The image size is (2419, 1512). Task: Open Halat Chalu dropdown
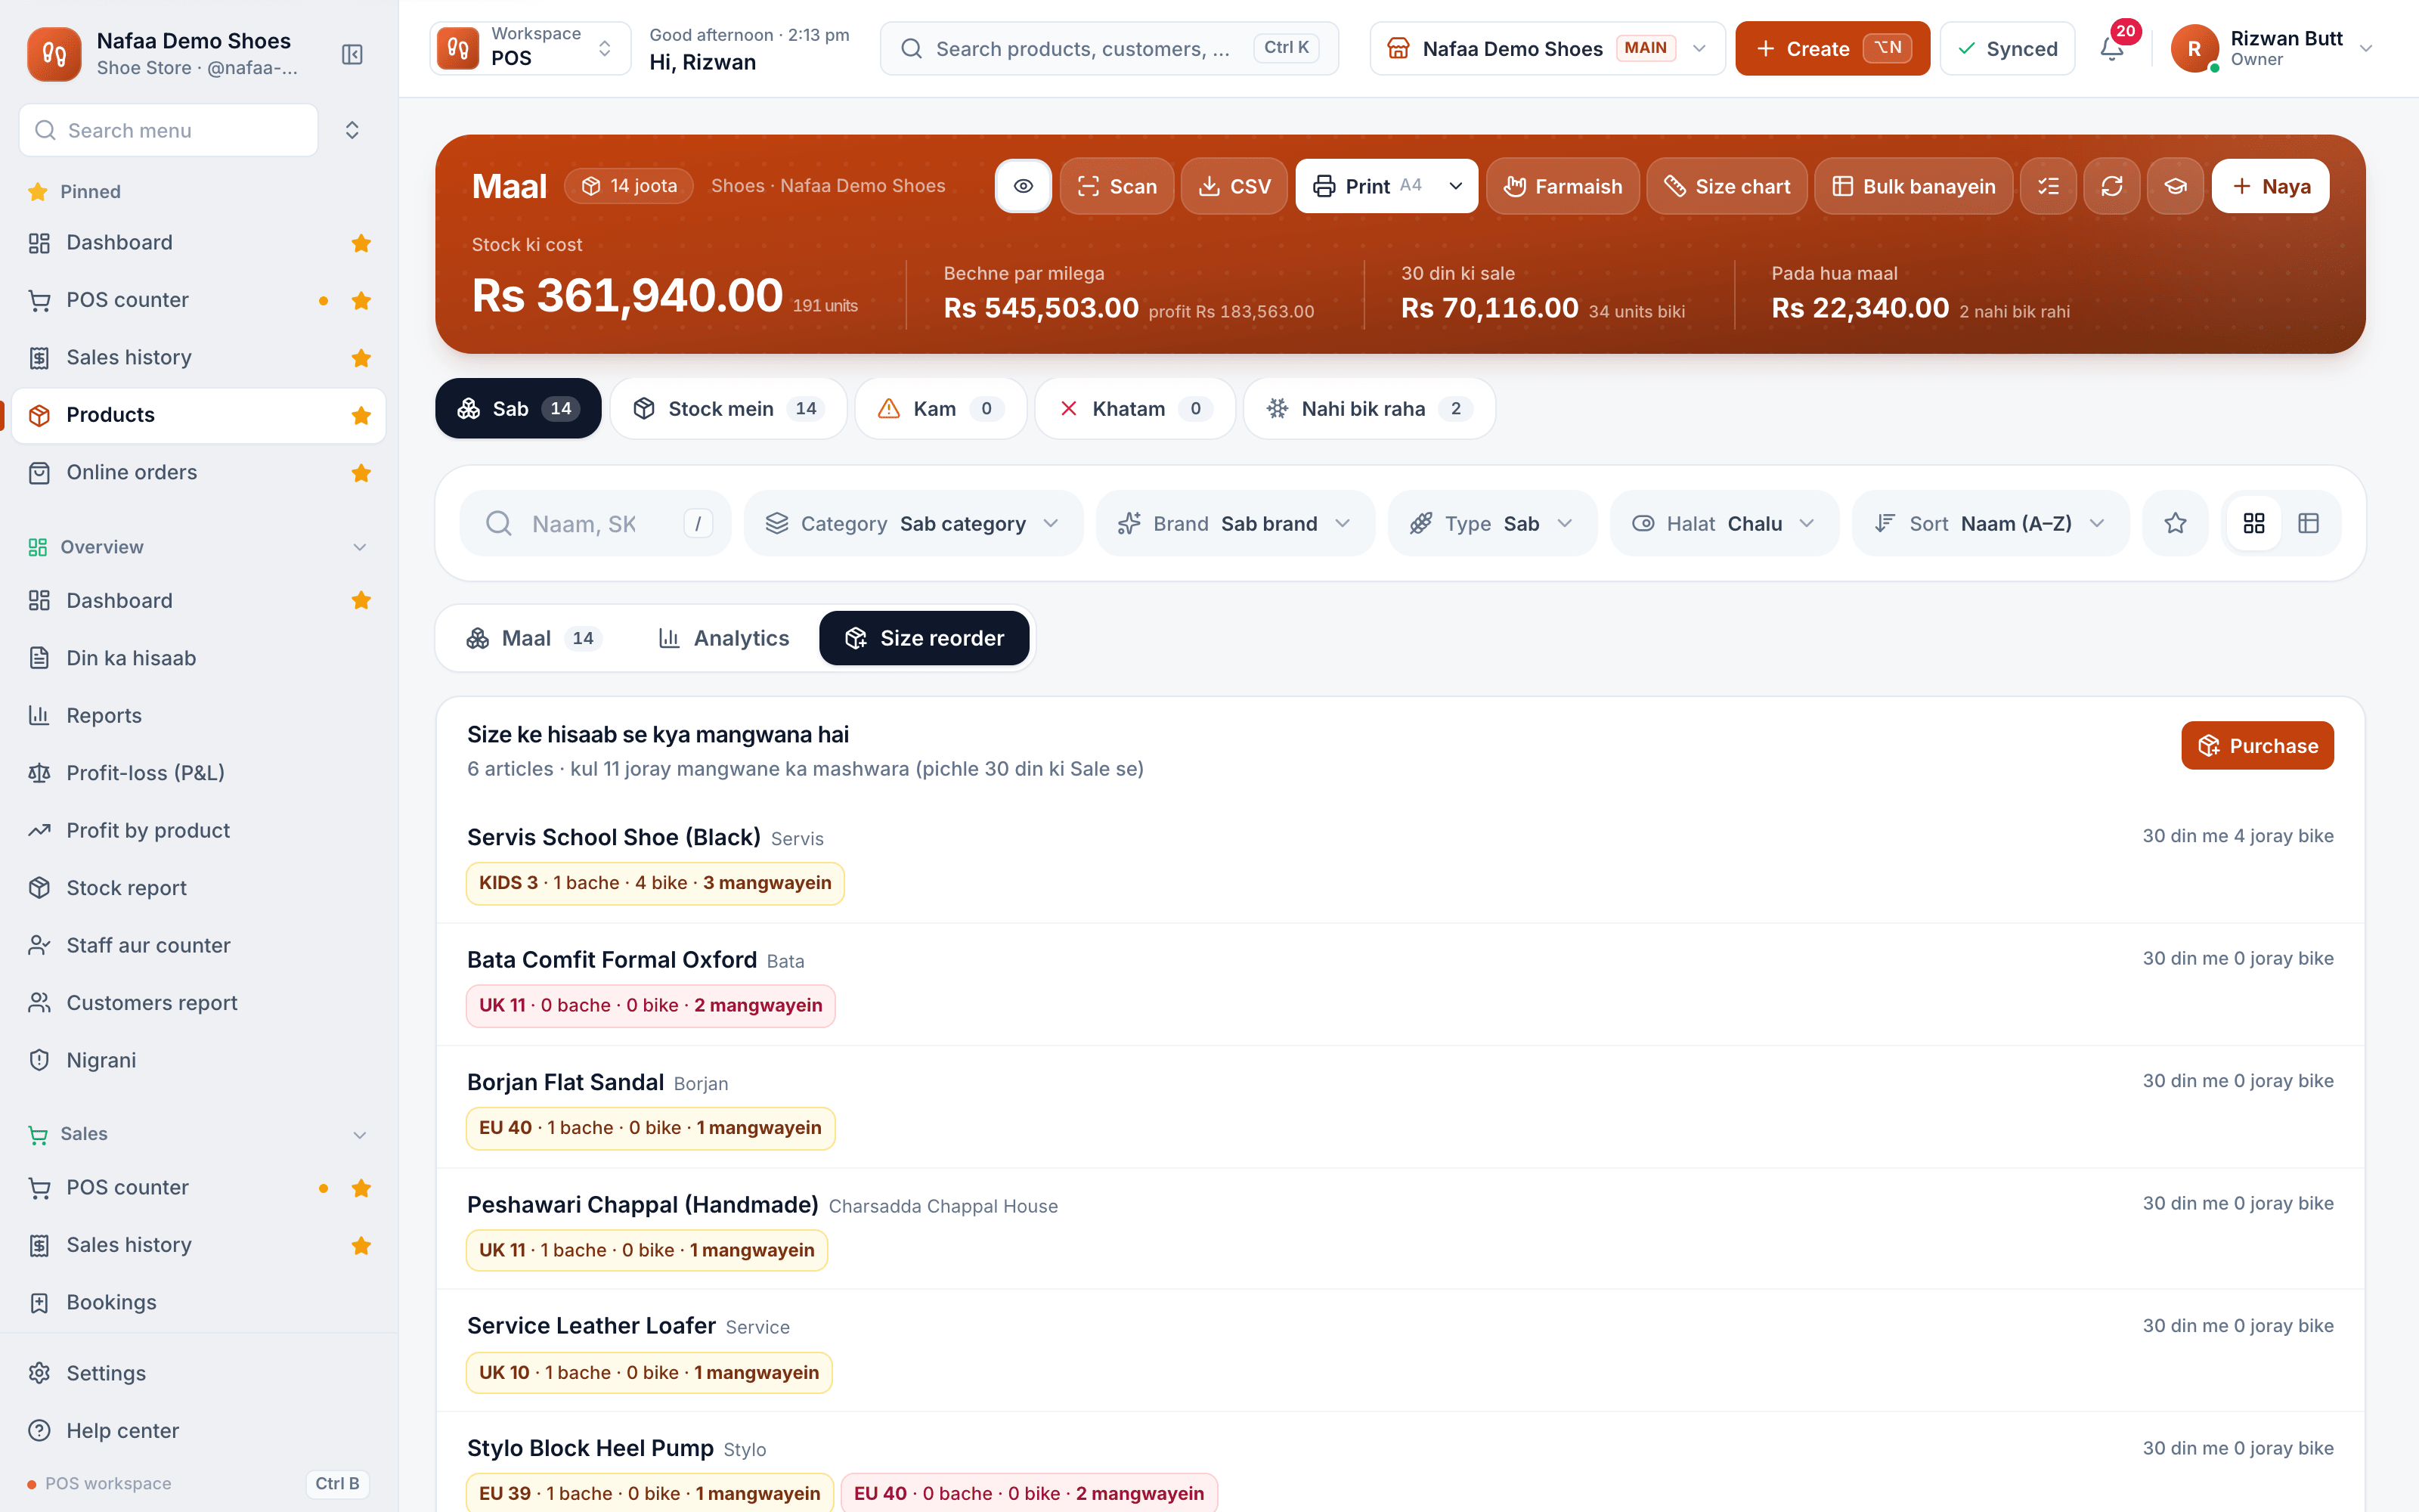click(1724, 523)
